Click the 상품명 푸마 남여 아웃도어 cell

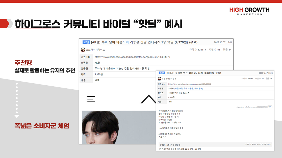122,69
